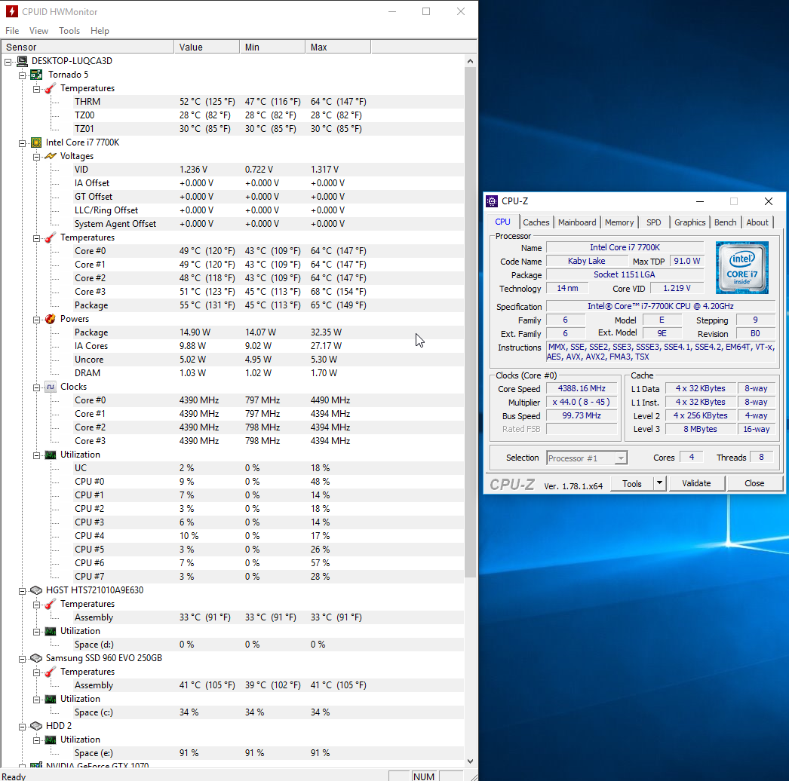Click utilization icon under HGST drive

tap(51, 631)
